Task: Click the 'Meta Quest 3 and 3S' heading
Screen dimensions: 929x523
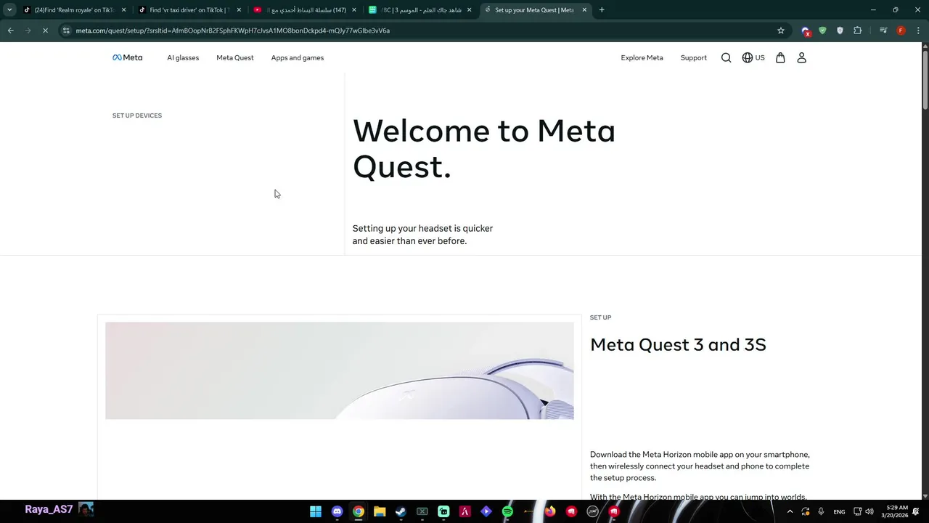Action: [678, 344]
